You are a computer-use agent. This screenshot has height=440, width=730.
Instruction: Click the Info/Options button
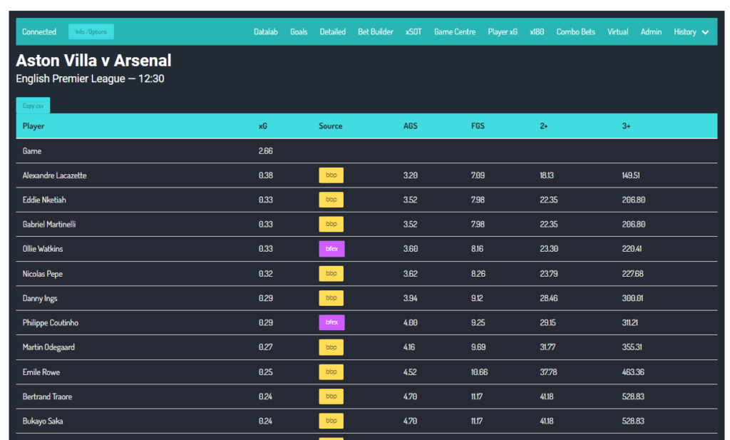pyautogui.click(x=91, y=31)
